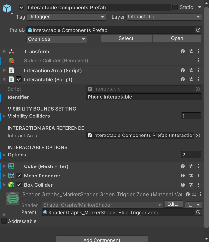Click the Open prefab button
Screen dimensions: 209x242
[177, 38]
